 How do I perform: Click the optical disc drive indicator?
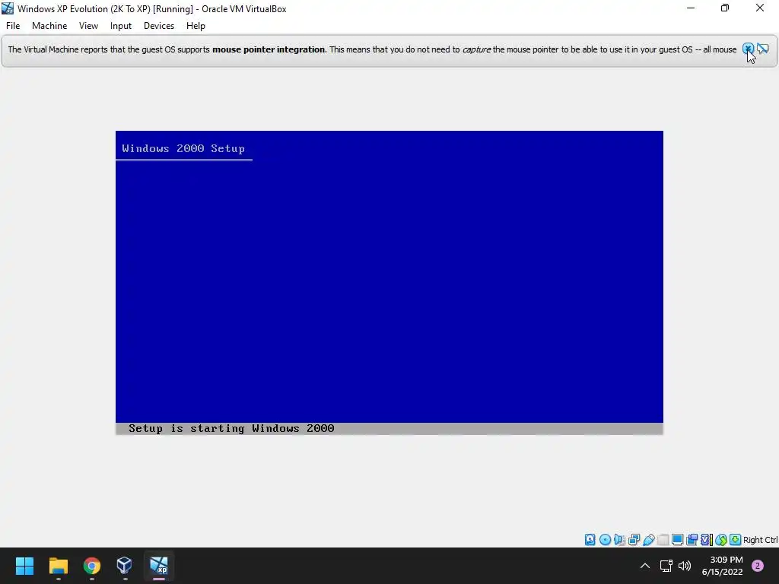point(605,539)
